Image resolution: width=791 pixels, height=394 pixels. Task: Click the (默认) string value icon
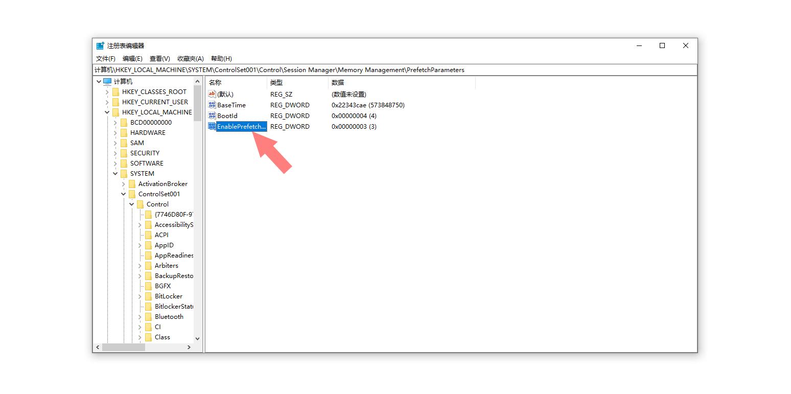(x=212, y=94)
